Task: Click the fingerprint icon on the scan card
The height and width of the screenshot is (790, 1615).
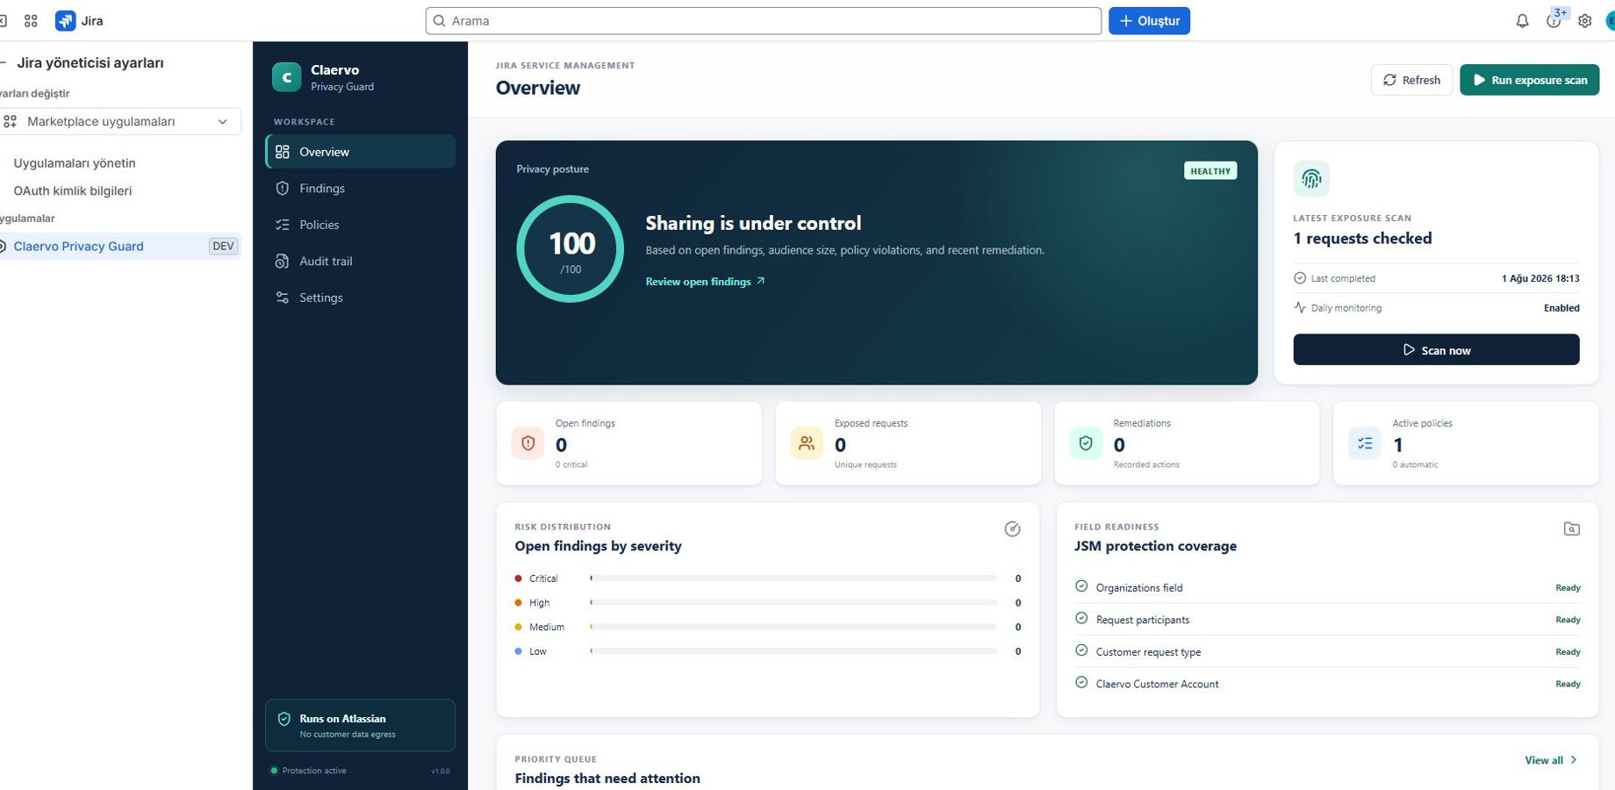Action: click(1311, 178)
